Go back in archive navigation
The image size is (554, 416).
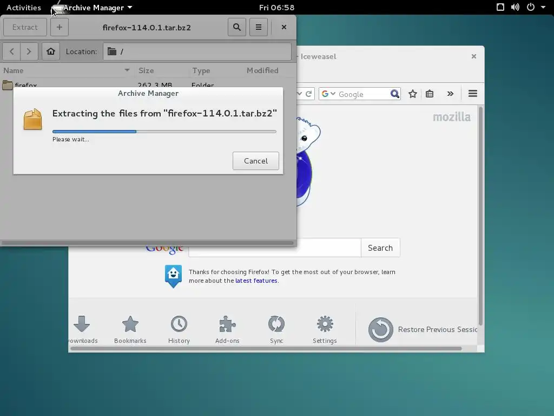pos(12,51)
